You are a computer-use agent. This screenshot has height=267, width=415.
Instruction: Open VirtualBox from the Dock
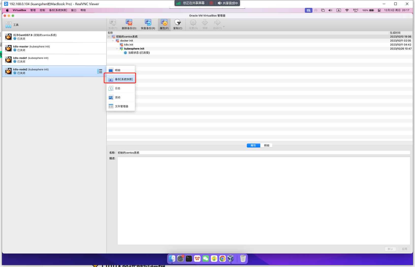coord(231,259)
